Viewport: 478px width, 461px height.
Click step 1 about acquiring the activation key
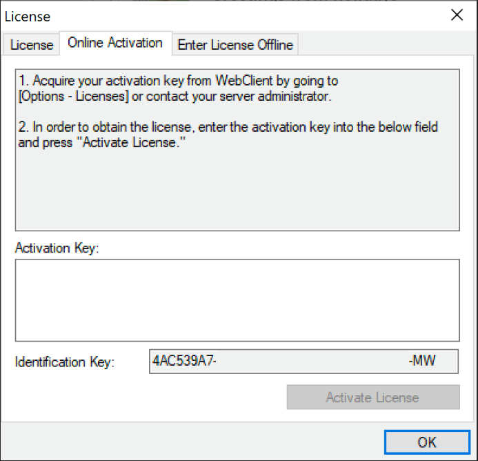click(x=178, y=81)
